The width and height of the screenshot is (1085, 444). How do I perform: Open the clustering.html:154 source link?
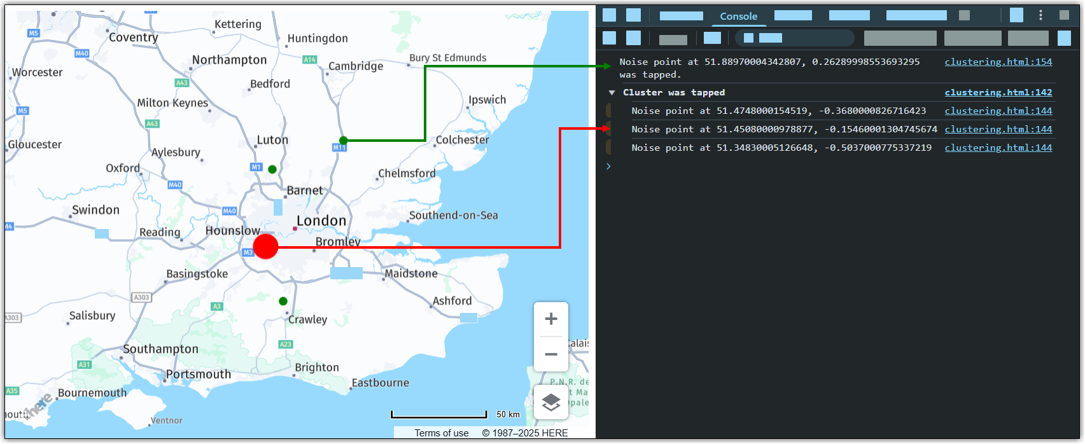click(998, 62)
